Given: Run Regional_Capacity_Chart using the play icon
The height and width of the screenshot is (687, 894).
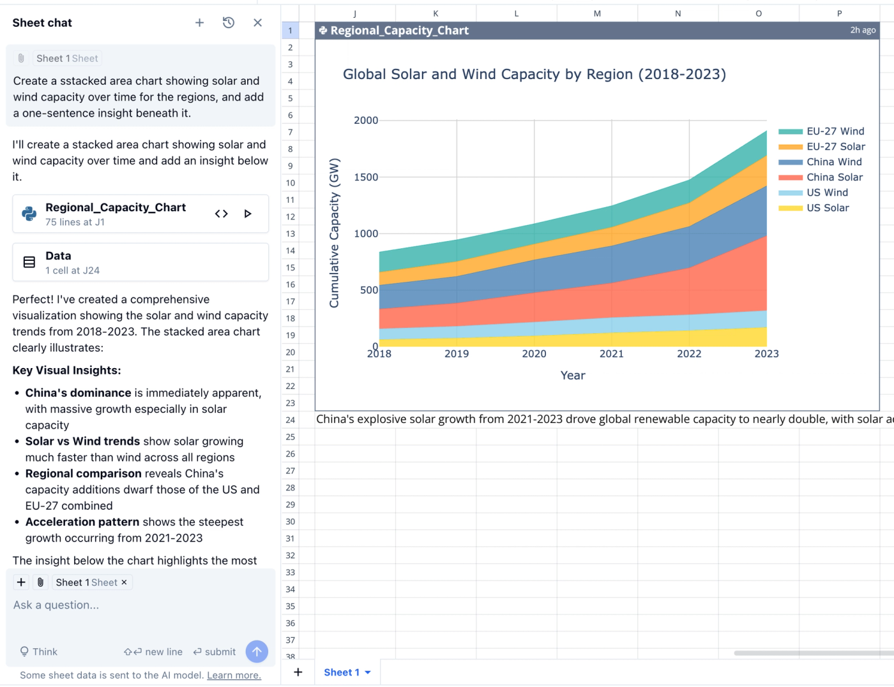Looking at the screenshot, I should click(x=248, y=214).
